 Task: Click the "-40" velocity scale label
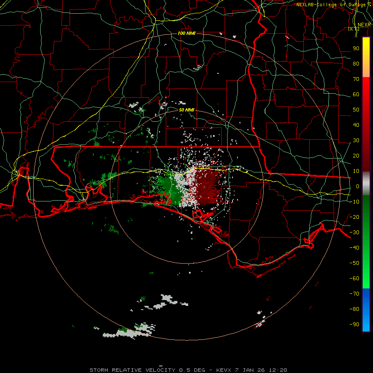[x=354, y=248]
